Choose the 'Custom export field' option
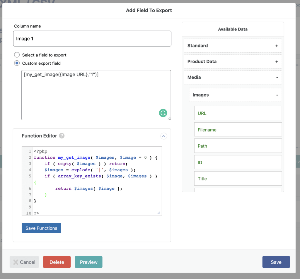 [x=17, y=63]
